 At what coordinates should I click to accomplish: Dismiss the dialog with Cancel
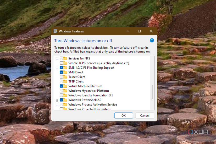tap(145, 115)
